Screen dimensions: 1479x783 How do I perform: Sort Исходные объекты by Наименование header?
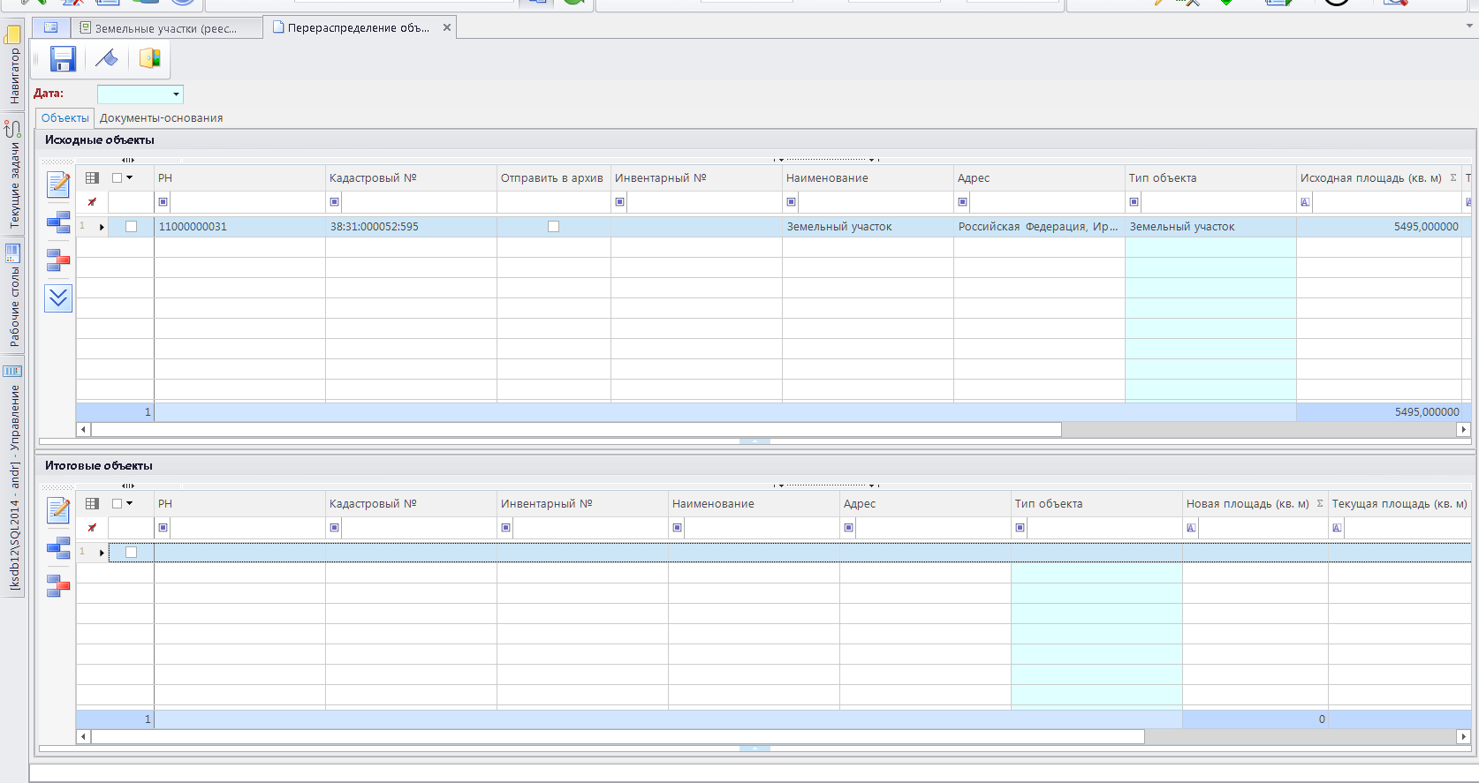tap(868, 177)
